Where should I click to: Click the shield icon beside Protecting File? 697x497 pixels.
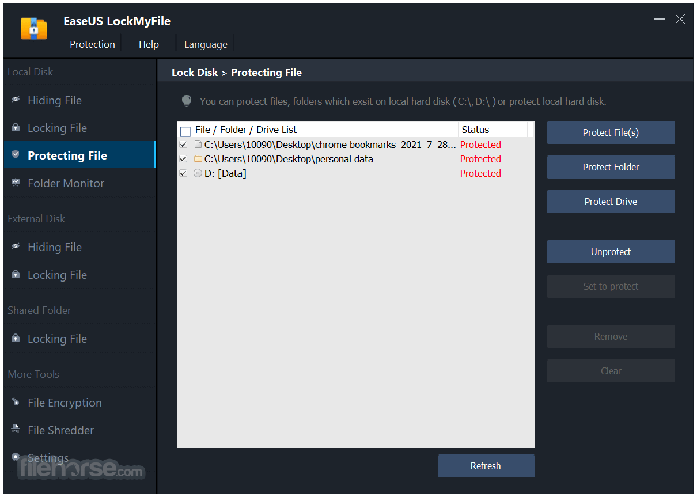click(x=16, y=155)
